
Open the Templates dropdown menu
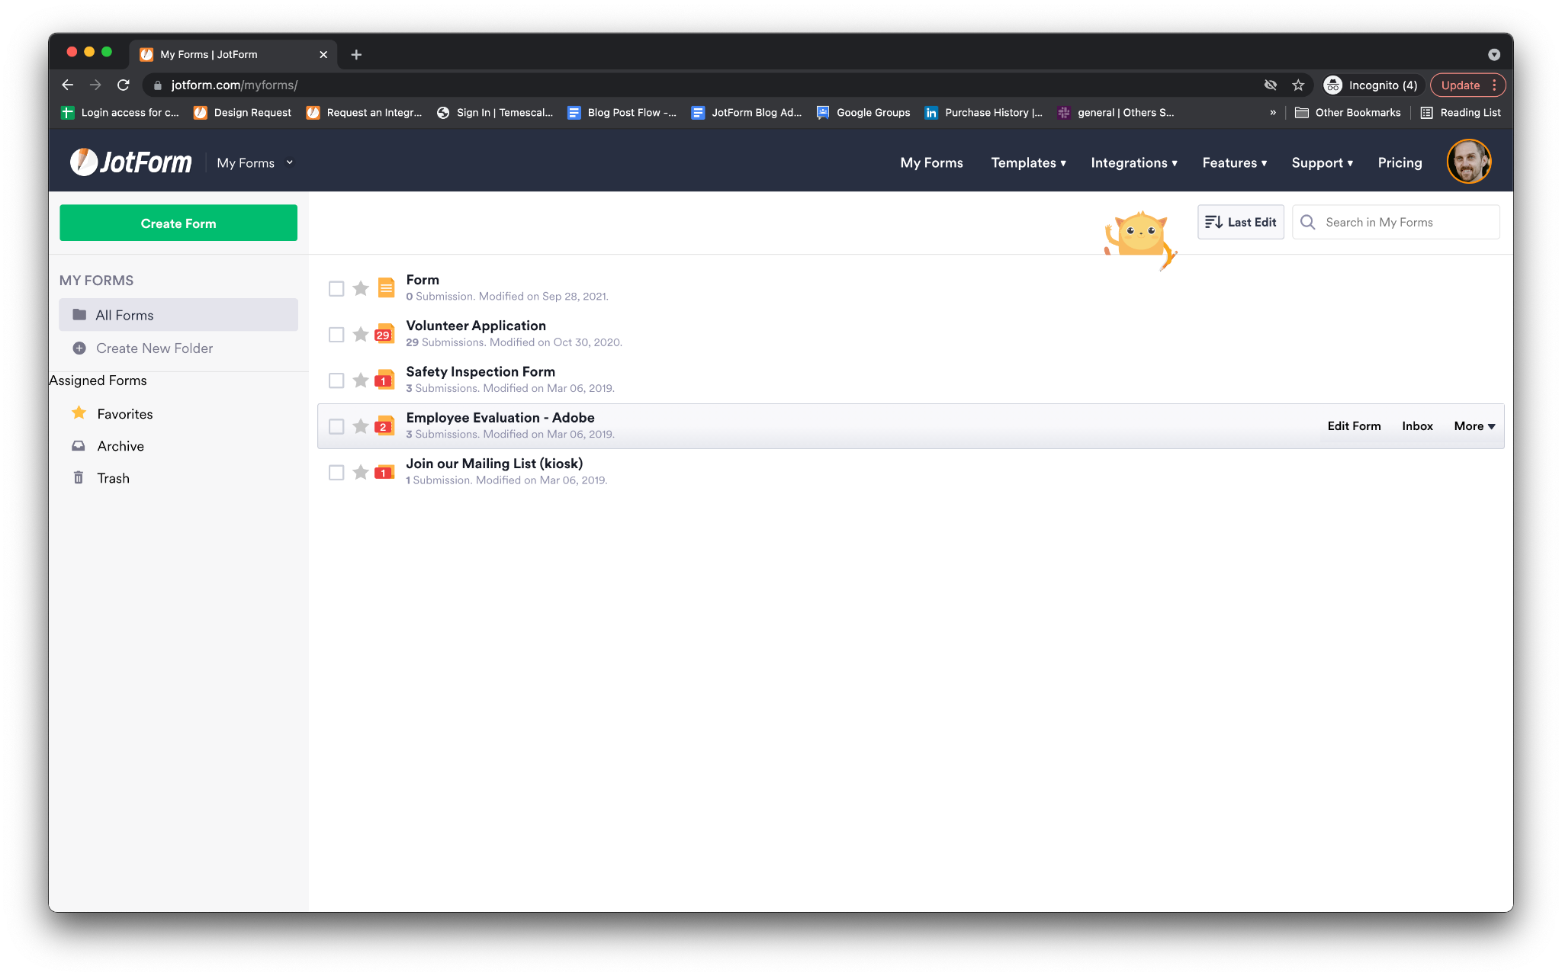point(1027,163)
